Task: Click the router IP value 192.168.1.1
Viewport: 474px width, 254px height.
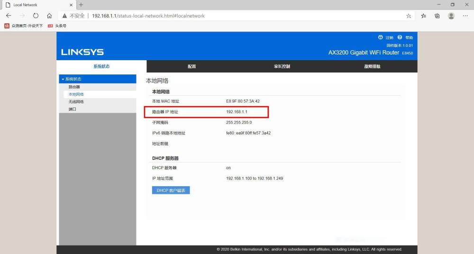Action: tap(237, 112)
